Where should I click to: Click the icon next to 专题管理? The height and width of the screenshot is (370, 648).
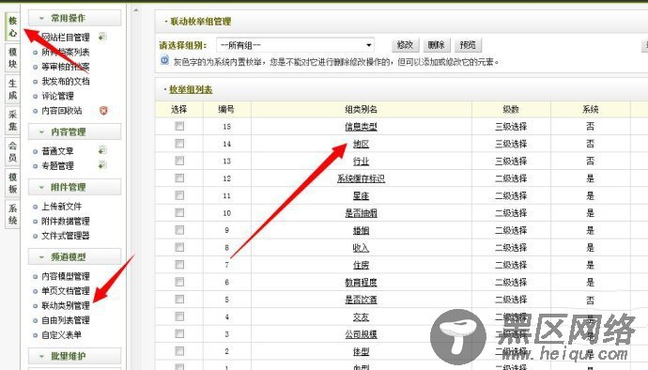click(x=102, y=165)
